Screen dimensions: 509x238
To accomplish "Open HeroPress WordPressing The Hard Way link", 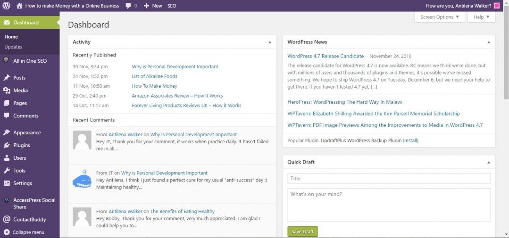I will 345,102.
